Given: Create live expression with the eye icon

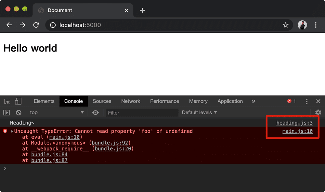Looking at the screenshot, I should click(x=95, y=113).
